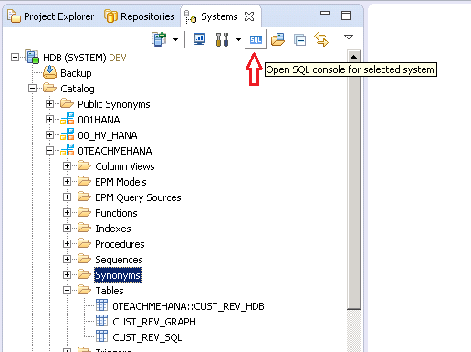Click the Add System toolbar icon

coord(159,39)
